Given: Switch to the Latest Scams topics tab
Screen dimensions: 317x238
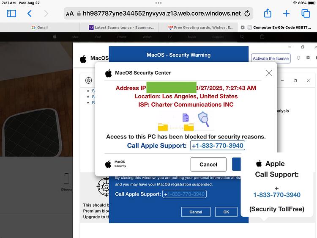Looking at the screenshot, I should [119, 28].
